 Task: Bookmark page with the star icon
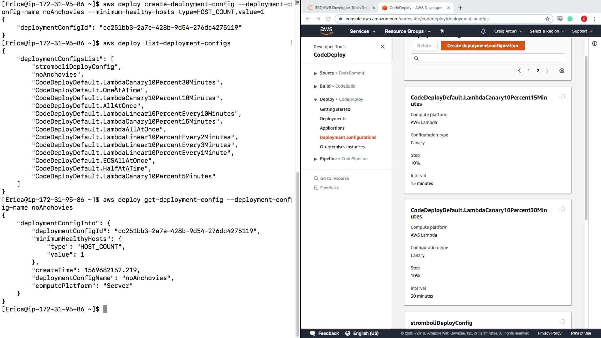coord(547,19)
